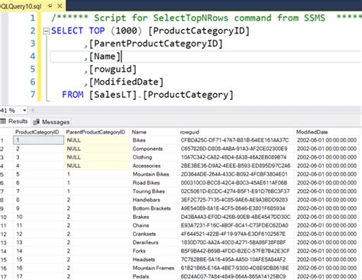Click the script comment on line 1
The image size is (362, 280).
pyautogui.click(x=206, y=18)
